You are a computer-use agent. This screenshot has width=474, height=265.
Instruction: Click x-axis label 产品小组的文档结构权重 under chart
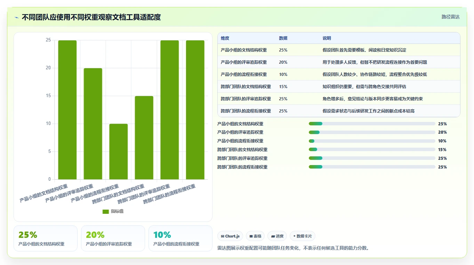pos(44,193)
